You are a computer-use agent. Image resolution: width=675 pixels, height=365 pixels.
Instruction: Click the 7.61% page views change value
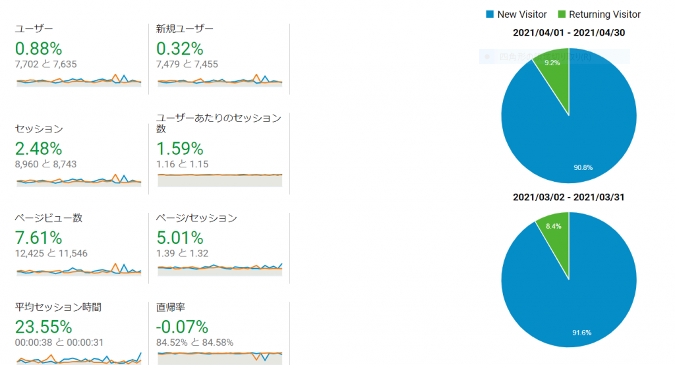pyautogui.click(x=38, y=237)
